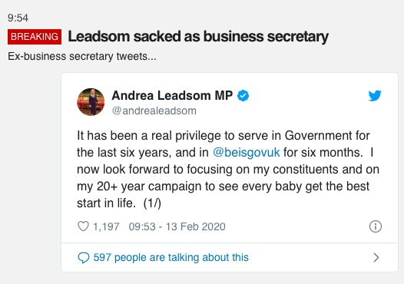The width and height of the screenshot is (404, 284).
Task: Click the 9:54 post time
Action: [18, 18]
